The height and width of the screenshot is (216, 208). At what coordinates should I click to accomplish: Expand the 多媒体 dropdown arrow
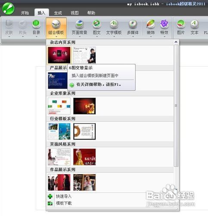coord(133,37)
